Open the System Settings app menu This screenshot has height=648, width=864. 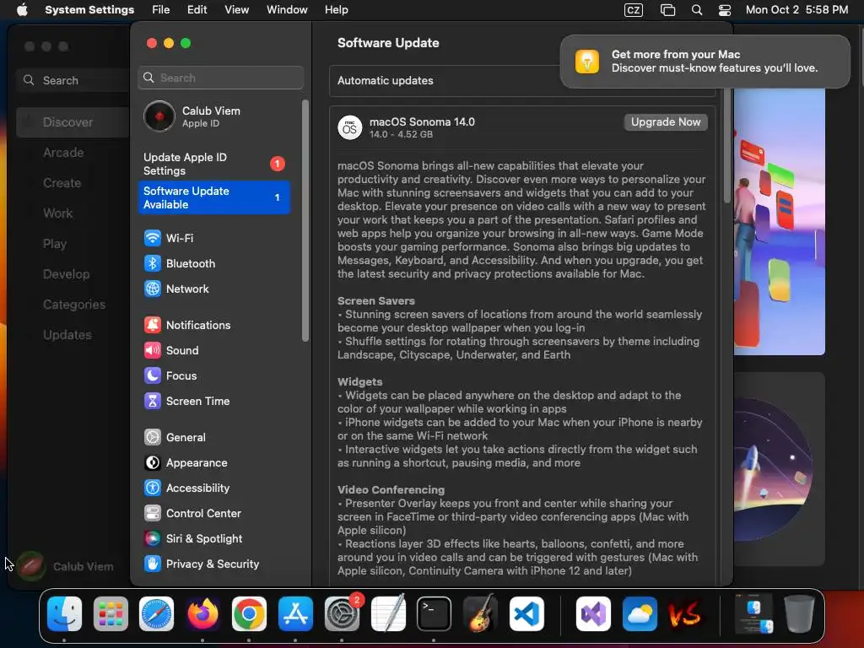pos(89,10)
